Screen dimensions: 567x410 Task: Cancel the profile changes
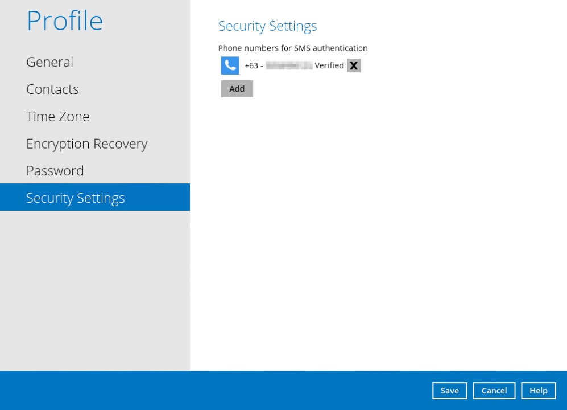(494, 391)
